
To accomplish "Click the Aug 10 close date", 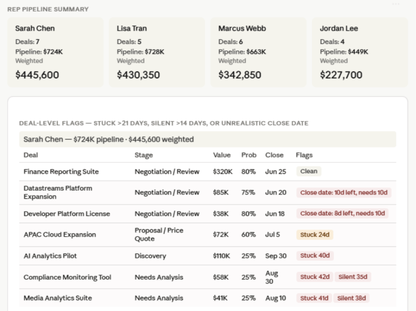I will tap(276, 298).
